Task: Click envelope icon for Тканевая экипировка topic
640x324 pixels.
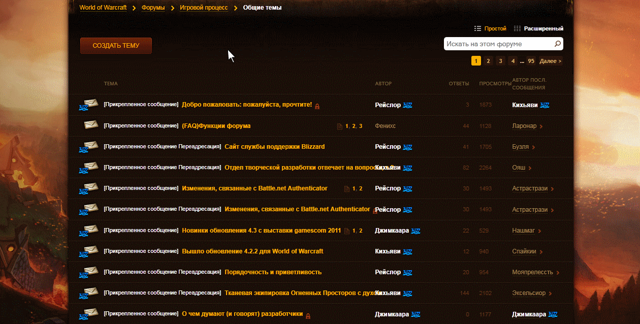Action: point(89,294)
